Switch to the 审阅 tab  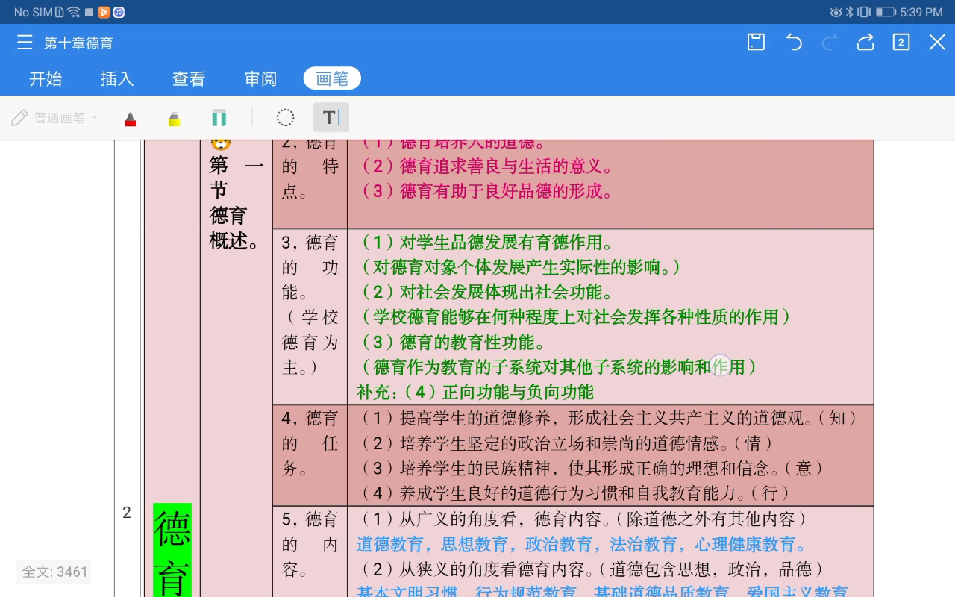(260, 78)
